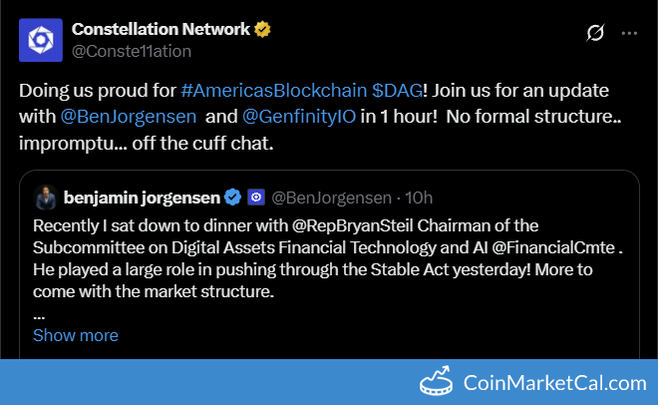
Task: Click benjamin jorgensen's small profile photo
Action: [x=46, y=198]
